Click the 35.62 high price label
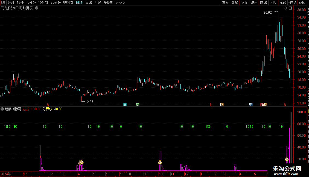The width and height of the screenshot is (309, 177). (x=267, y=13)
